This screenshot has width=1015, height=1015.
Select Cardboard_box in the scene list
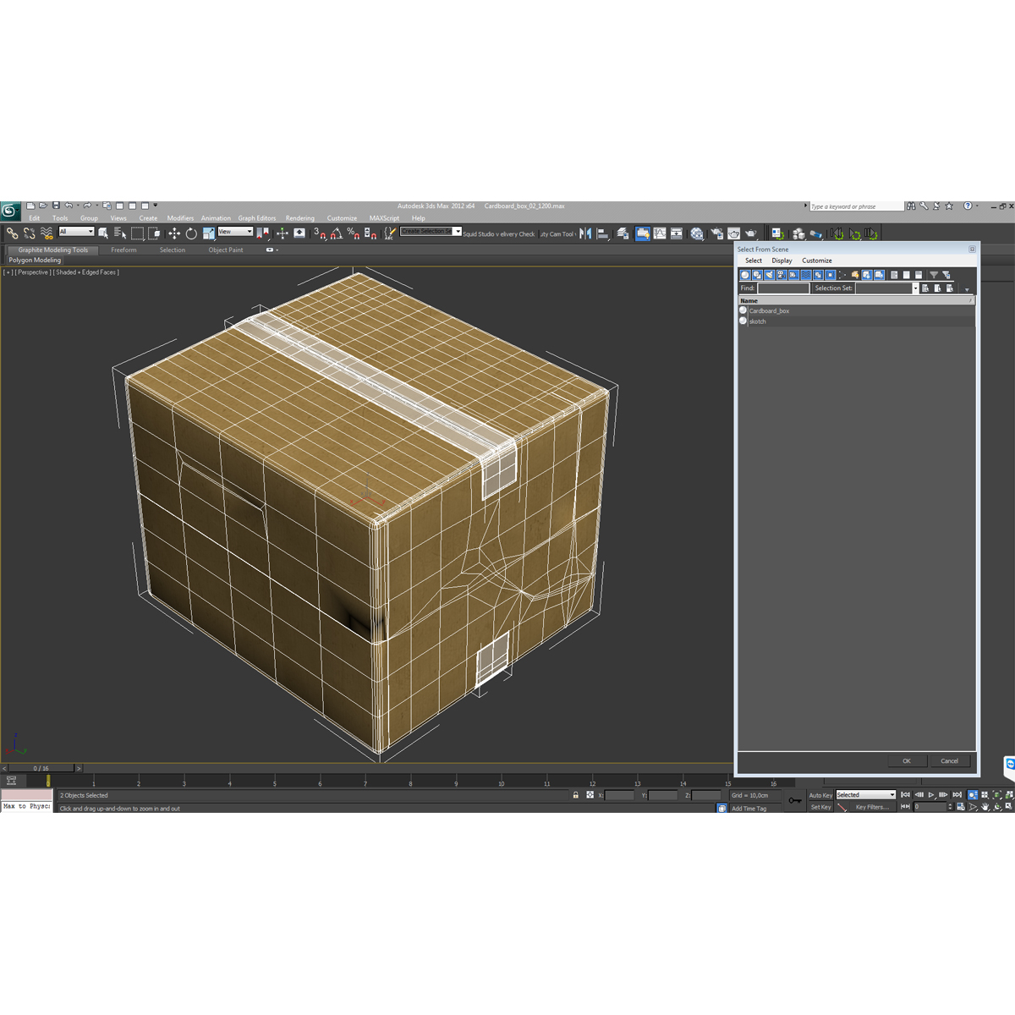771,310
